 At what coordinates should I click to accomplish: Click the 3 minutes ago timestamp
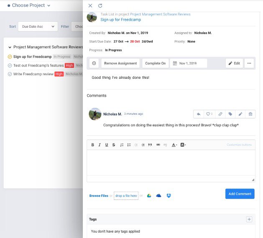click(133, 114)
